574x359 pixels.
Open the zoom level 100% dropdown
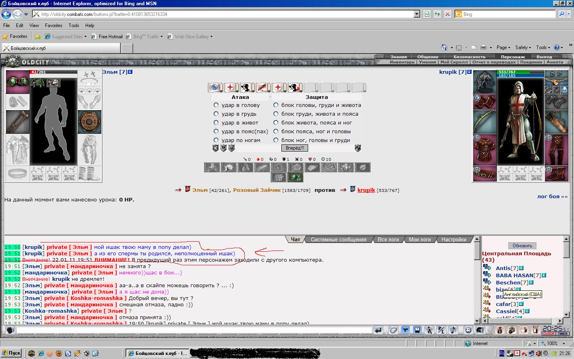(564, 343)
